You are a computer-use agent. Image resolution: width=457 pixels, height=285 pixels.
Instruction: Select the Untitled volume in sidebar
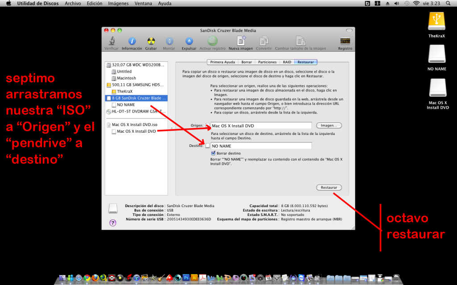pos(136,72)
